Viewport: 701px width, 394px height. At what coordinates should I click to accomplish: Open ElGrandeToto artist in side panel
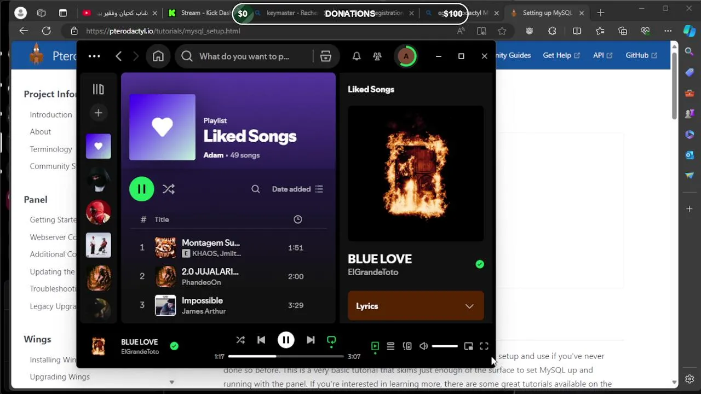373,272
